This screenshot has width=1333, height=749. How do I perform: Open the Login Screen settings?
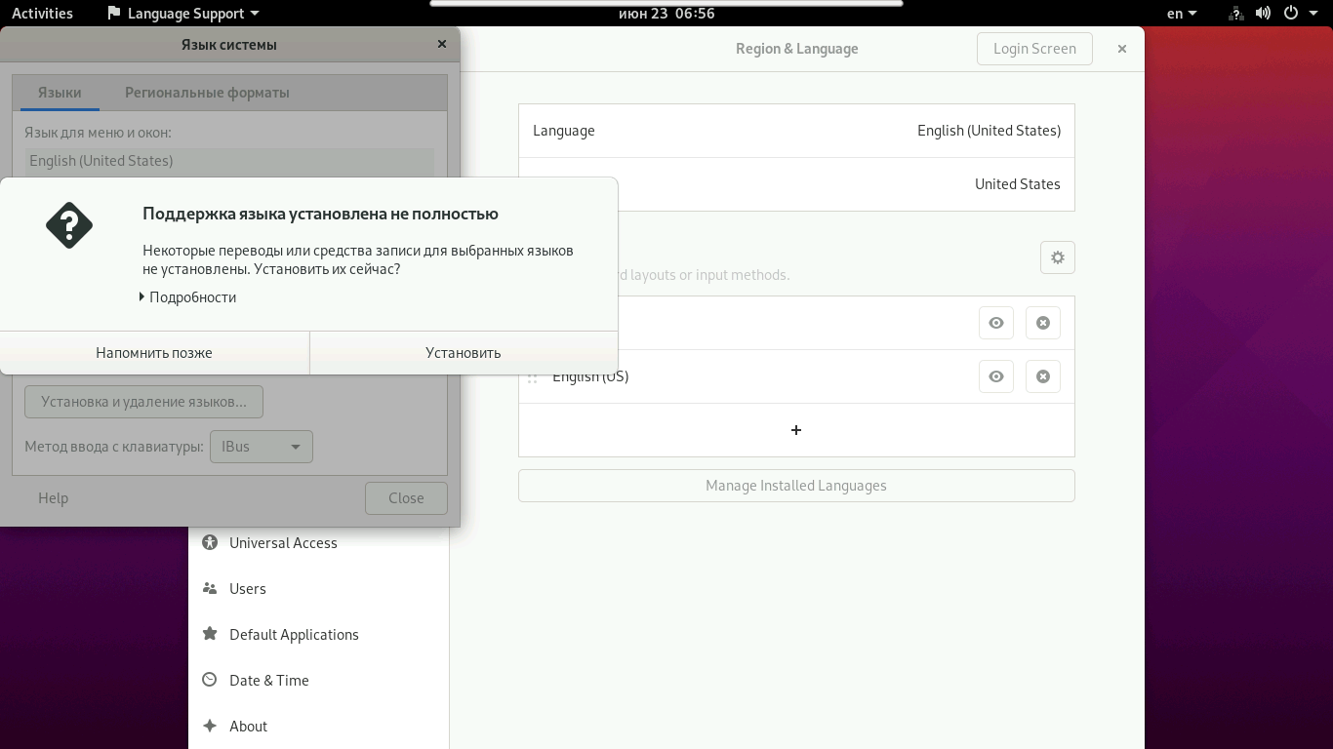[x=1034, y=49]
